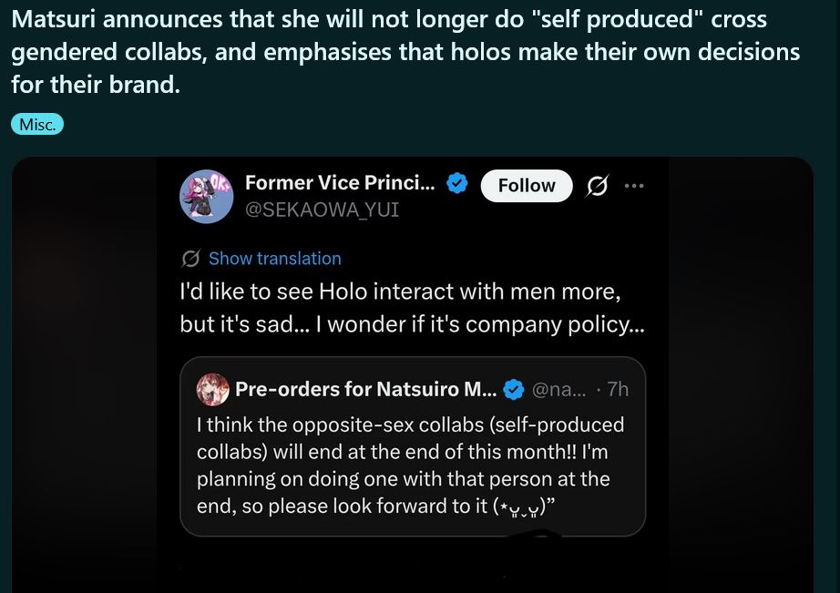This screenshot has height=593, width=840.
Task: Open the three-dot more options menu
Action: tap(634, 186)
